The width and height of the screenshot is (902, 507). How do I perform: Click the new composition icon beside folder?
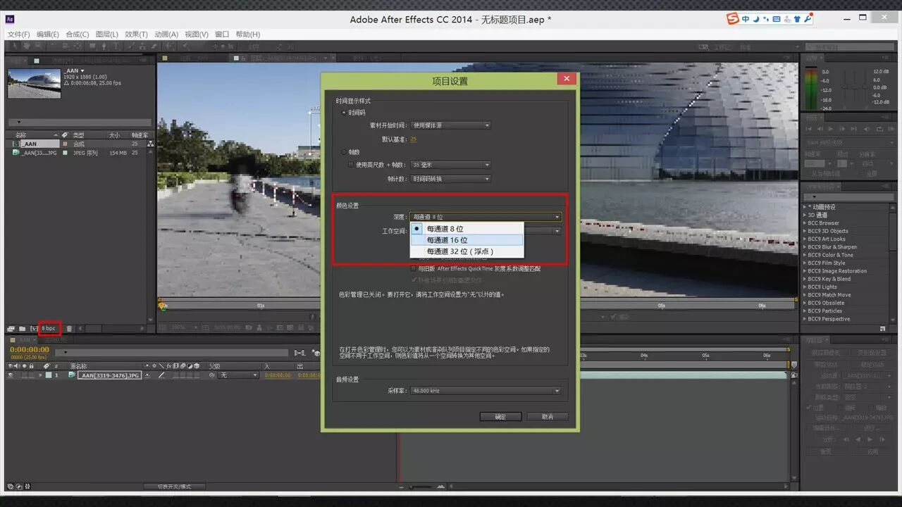(33, 328)
